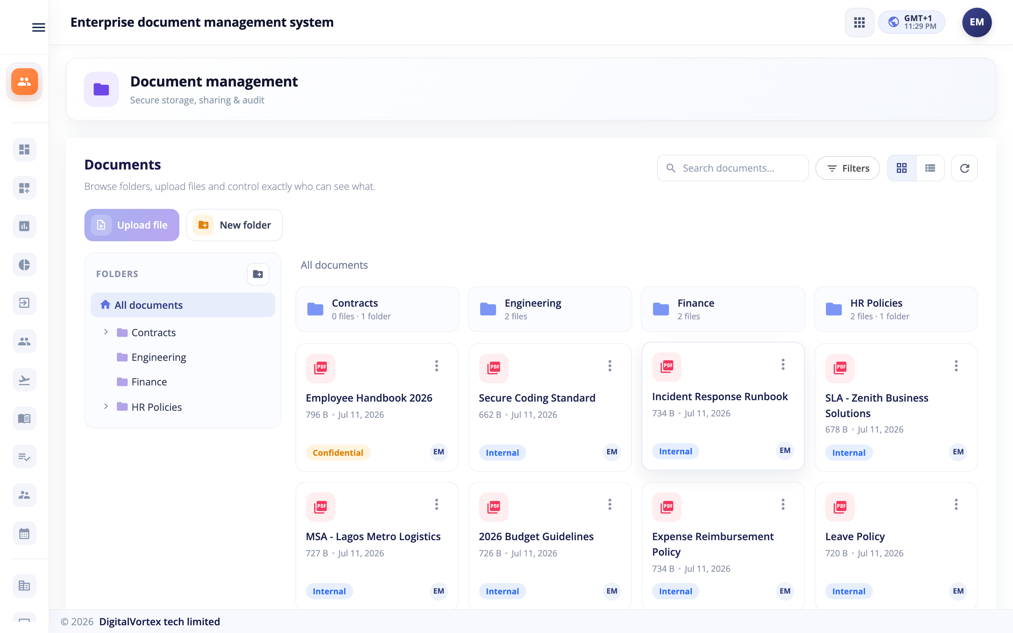Open Employee Handbook 2026 document title
This screenshot has width=1013, height=633.
369,398
